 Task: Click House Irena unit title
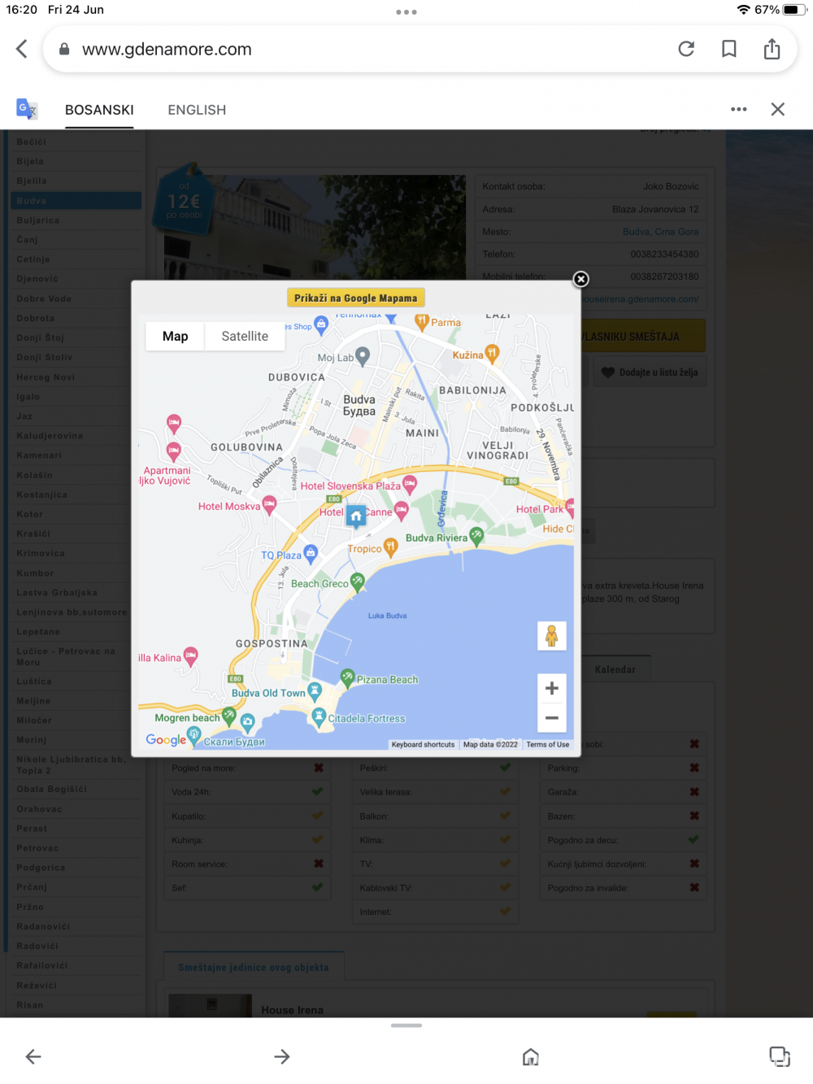[292, 1009]
